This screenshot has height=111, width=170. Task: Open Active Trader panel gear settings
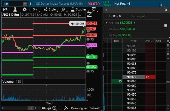point(165,10)
